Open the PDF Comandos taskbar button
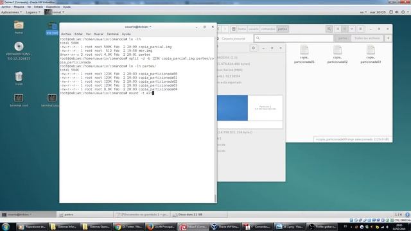 point(257,227)
